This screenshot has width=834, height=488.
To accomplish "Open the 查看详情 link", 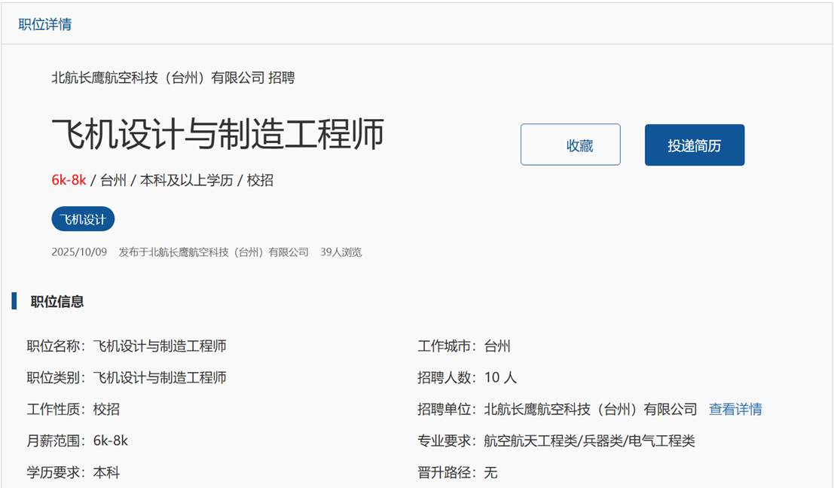I will click(735, 409).
